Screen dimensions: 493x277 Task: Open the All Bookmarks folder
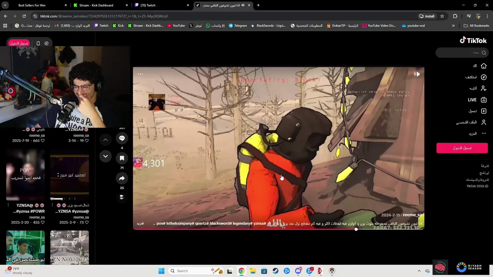pos(476,26)
